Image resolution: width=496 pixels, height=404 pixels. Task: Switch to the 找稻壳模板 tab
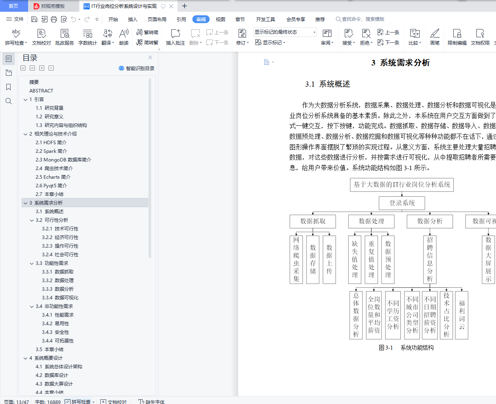(53, 6)
